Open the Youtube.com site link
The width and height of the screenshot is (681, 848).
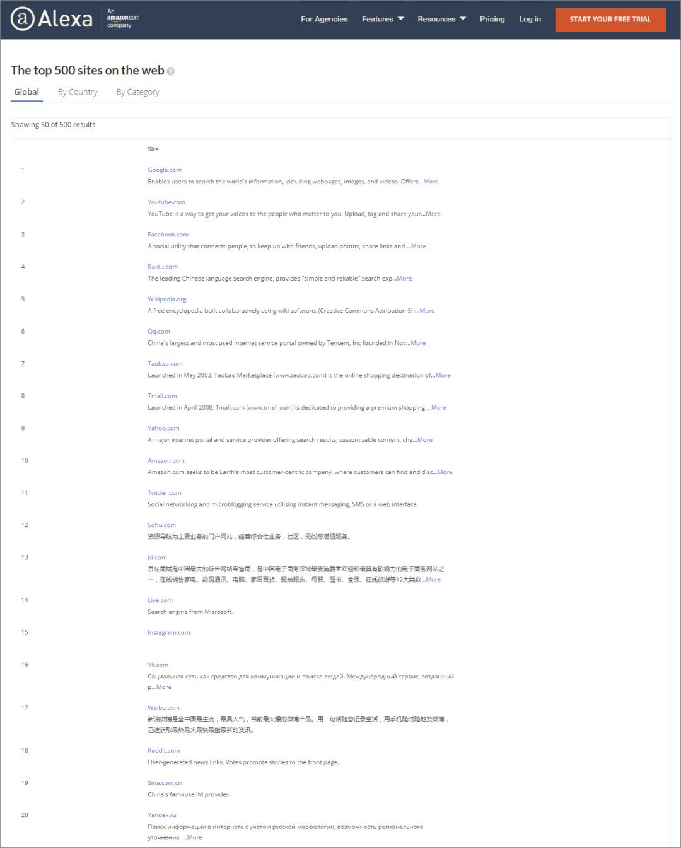point(166,202)
